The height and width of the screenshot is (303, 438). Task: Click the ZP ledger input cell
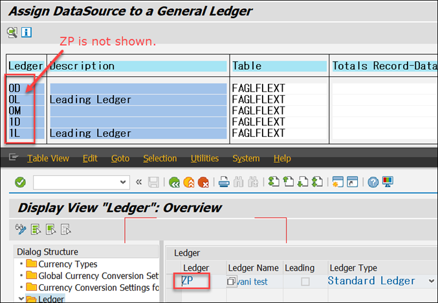(x=204, y=281)
